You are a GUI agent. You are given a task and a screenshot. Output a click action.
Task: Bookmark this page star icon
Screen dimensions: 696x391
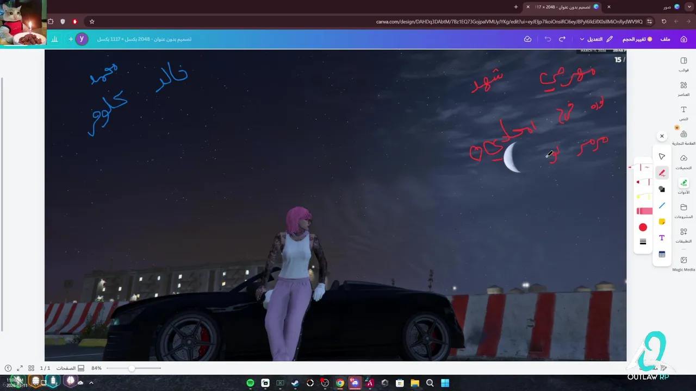click(x=92, y=22)
